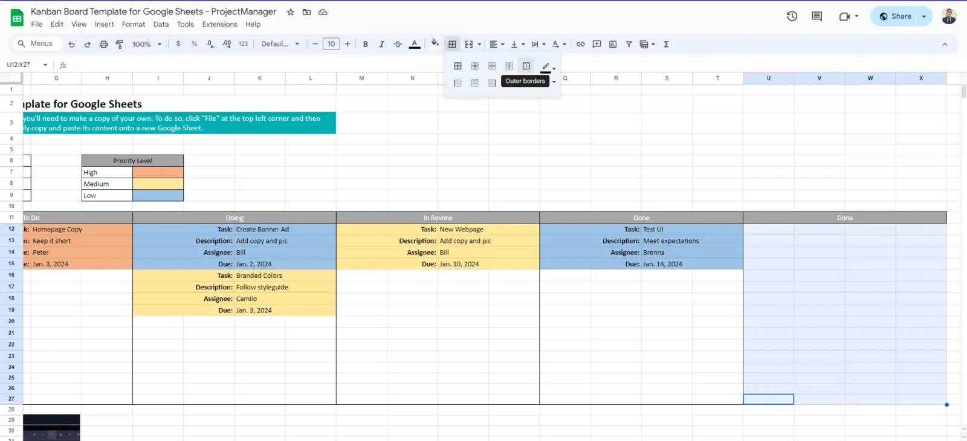Open the Edit menu
This screenshot has width=967, height=441.
point(57,24)
